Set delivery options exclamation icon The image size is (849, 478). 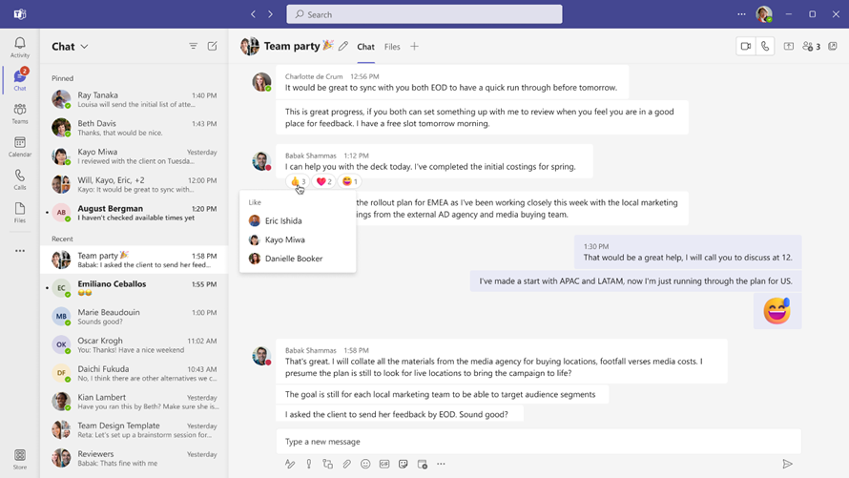(309, 464)
